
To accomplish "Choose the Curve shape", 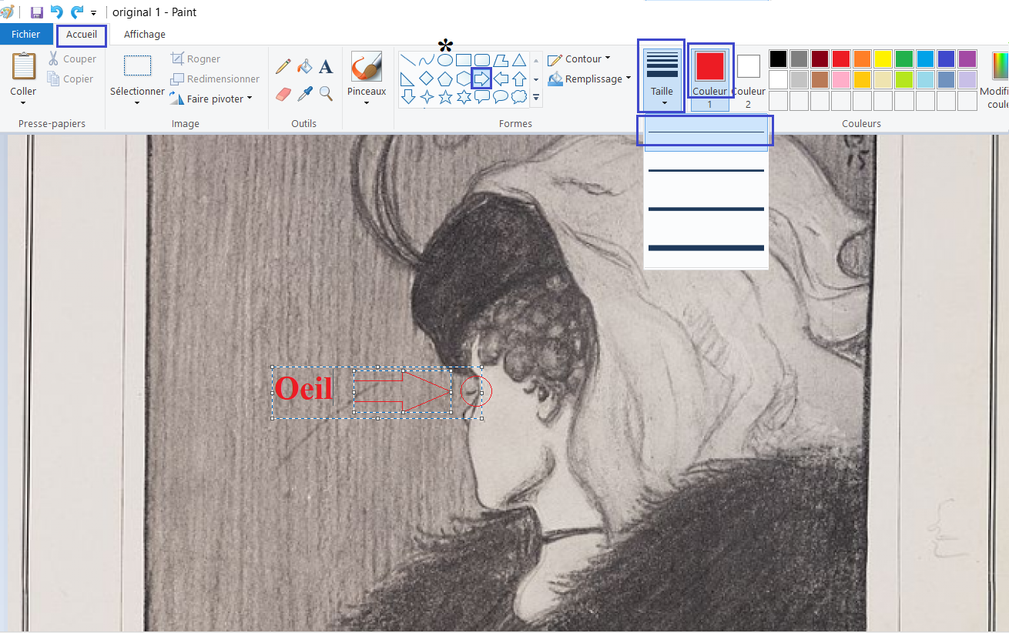I will pyautogui.click(x=427, y=60).
